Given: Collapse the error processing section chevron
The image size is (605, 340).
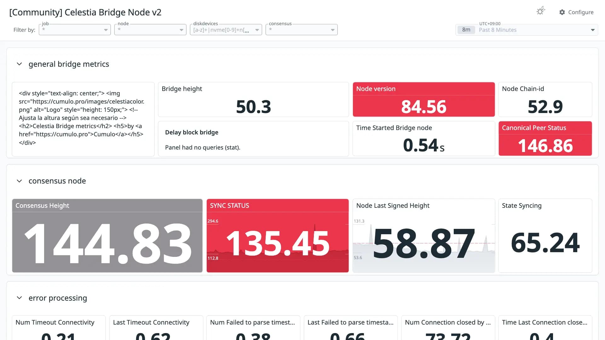Looking at the screenshot, I should (19, 298).
